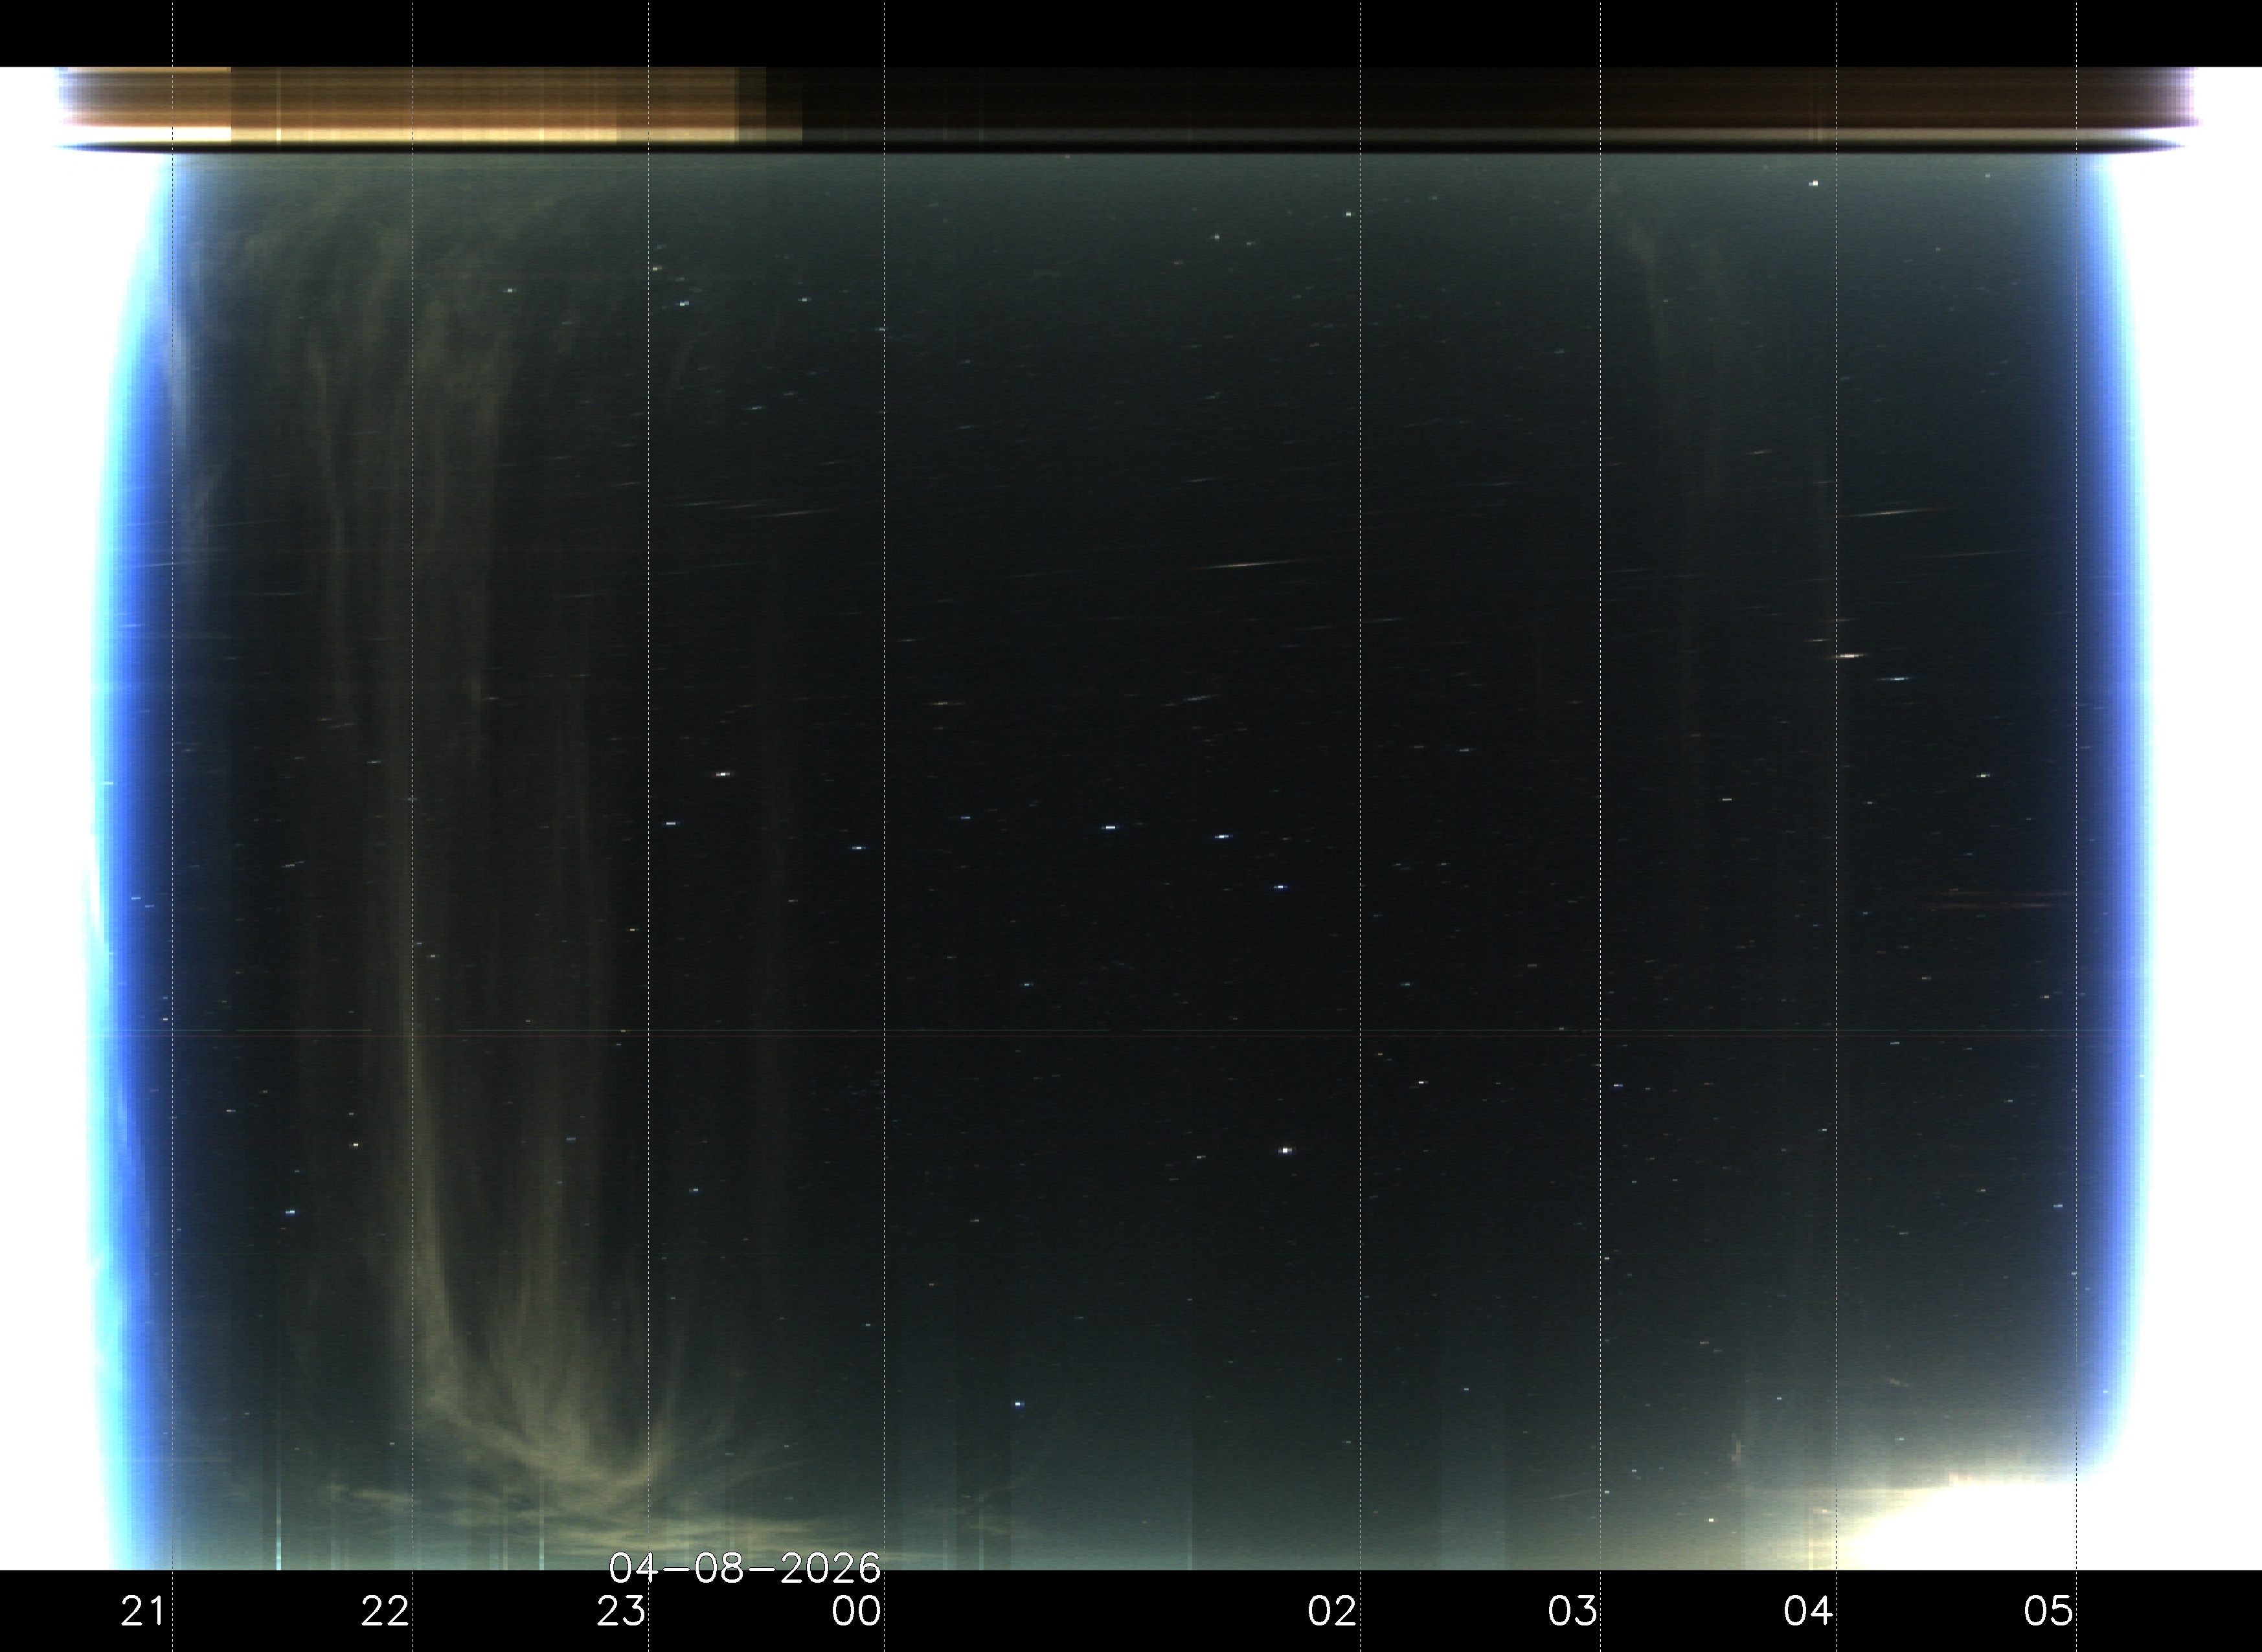Screen dimensions: 2262x1652
Task: Click the bright star above the 04 gridline
Action: click(1814, 184)
